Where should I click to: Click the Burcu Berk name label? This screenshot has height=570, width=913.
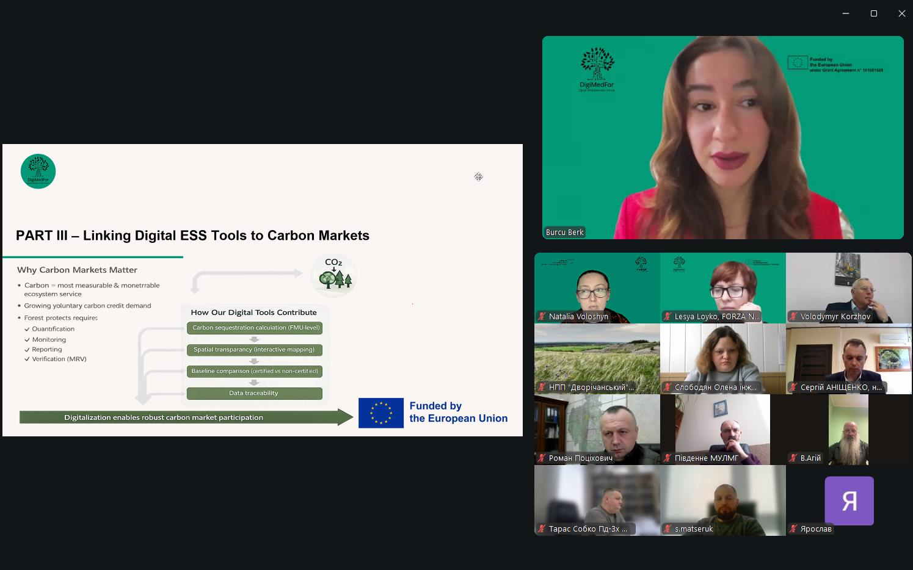pos(565,232)
